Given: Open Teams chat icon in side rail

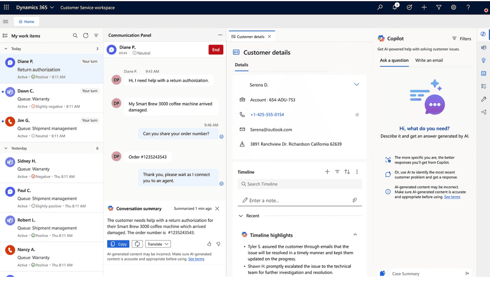Looking at the screenshot, I should click(484, 47).
